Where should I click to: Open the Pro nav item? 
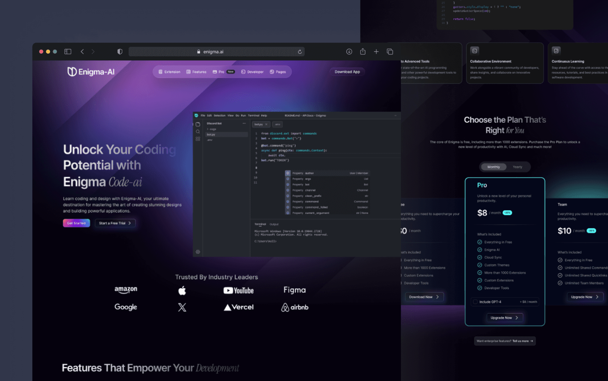coord(224,72)
